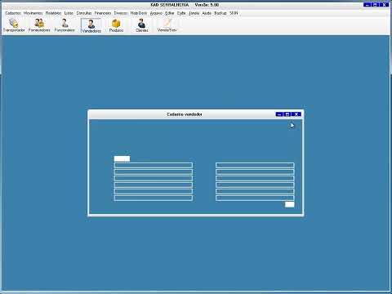Viewport: 392px width, 294px height.
Task: Click the topmost field in right column
Action: tap(255, 165)
